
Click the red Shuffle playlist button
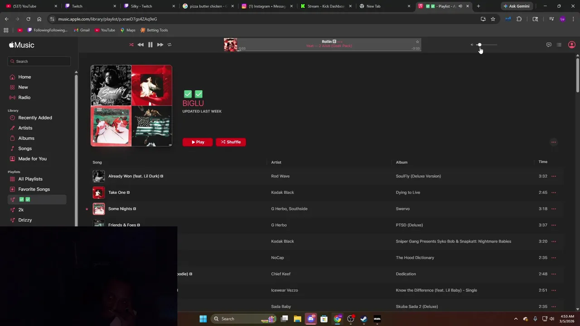[231, 142]
